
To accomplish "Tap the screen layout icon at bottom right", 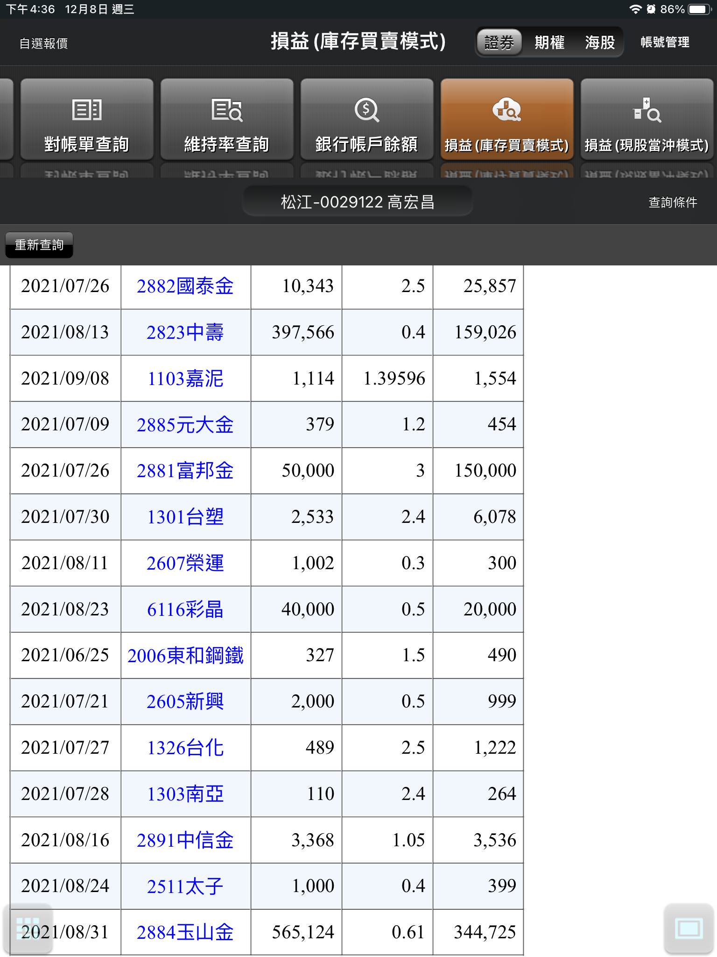I will (689, 928).
